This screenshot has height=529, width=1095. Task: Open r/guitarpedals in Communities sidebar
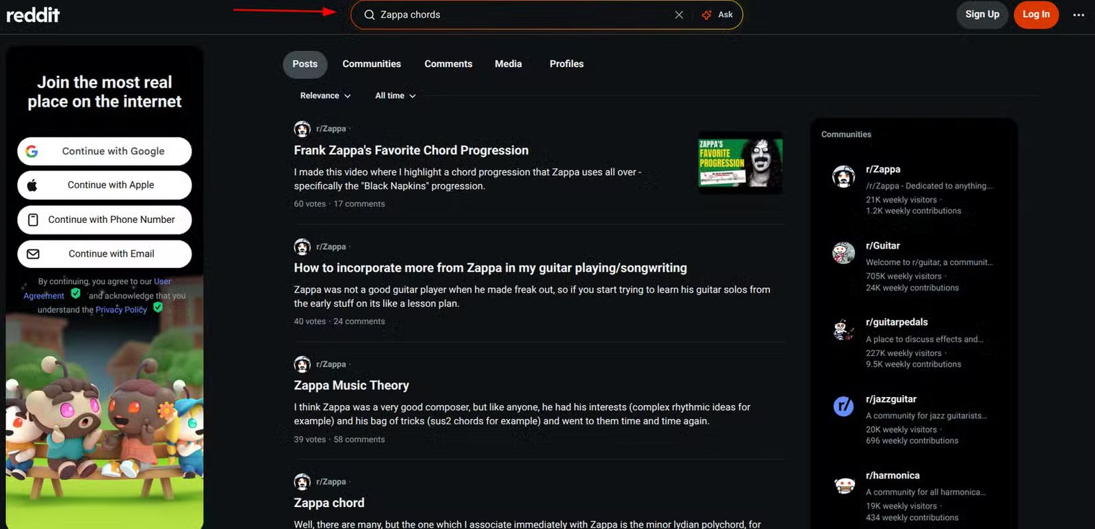point(897,323)
